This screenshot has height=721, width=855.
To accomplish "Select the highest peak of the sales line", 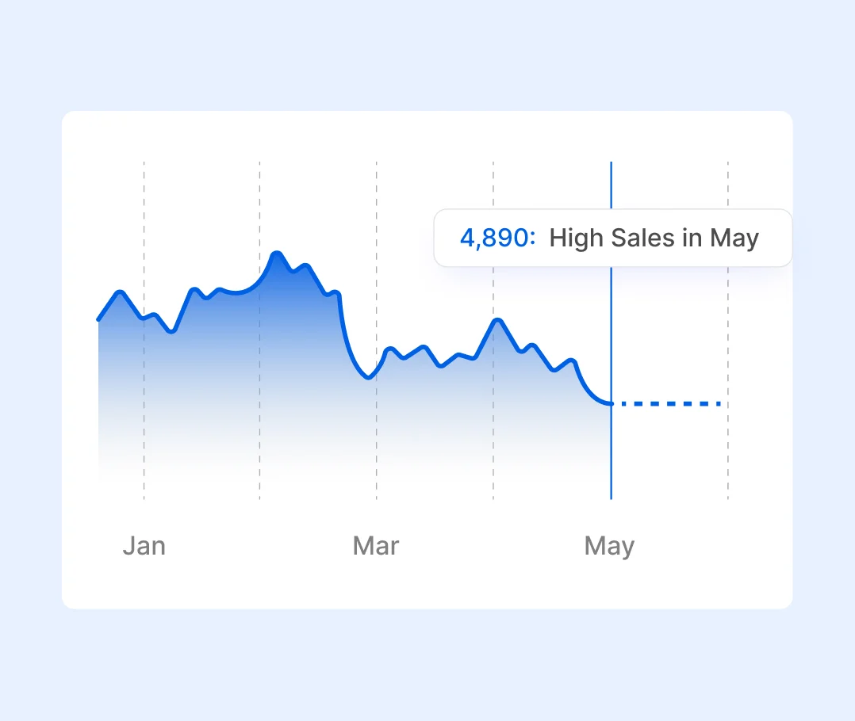I will click(276, 254).
